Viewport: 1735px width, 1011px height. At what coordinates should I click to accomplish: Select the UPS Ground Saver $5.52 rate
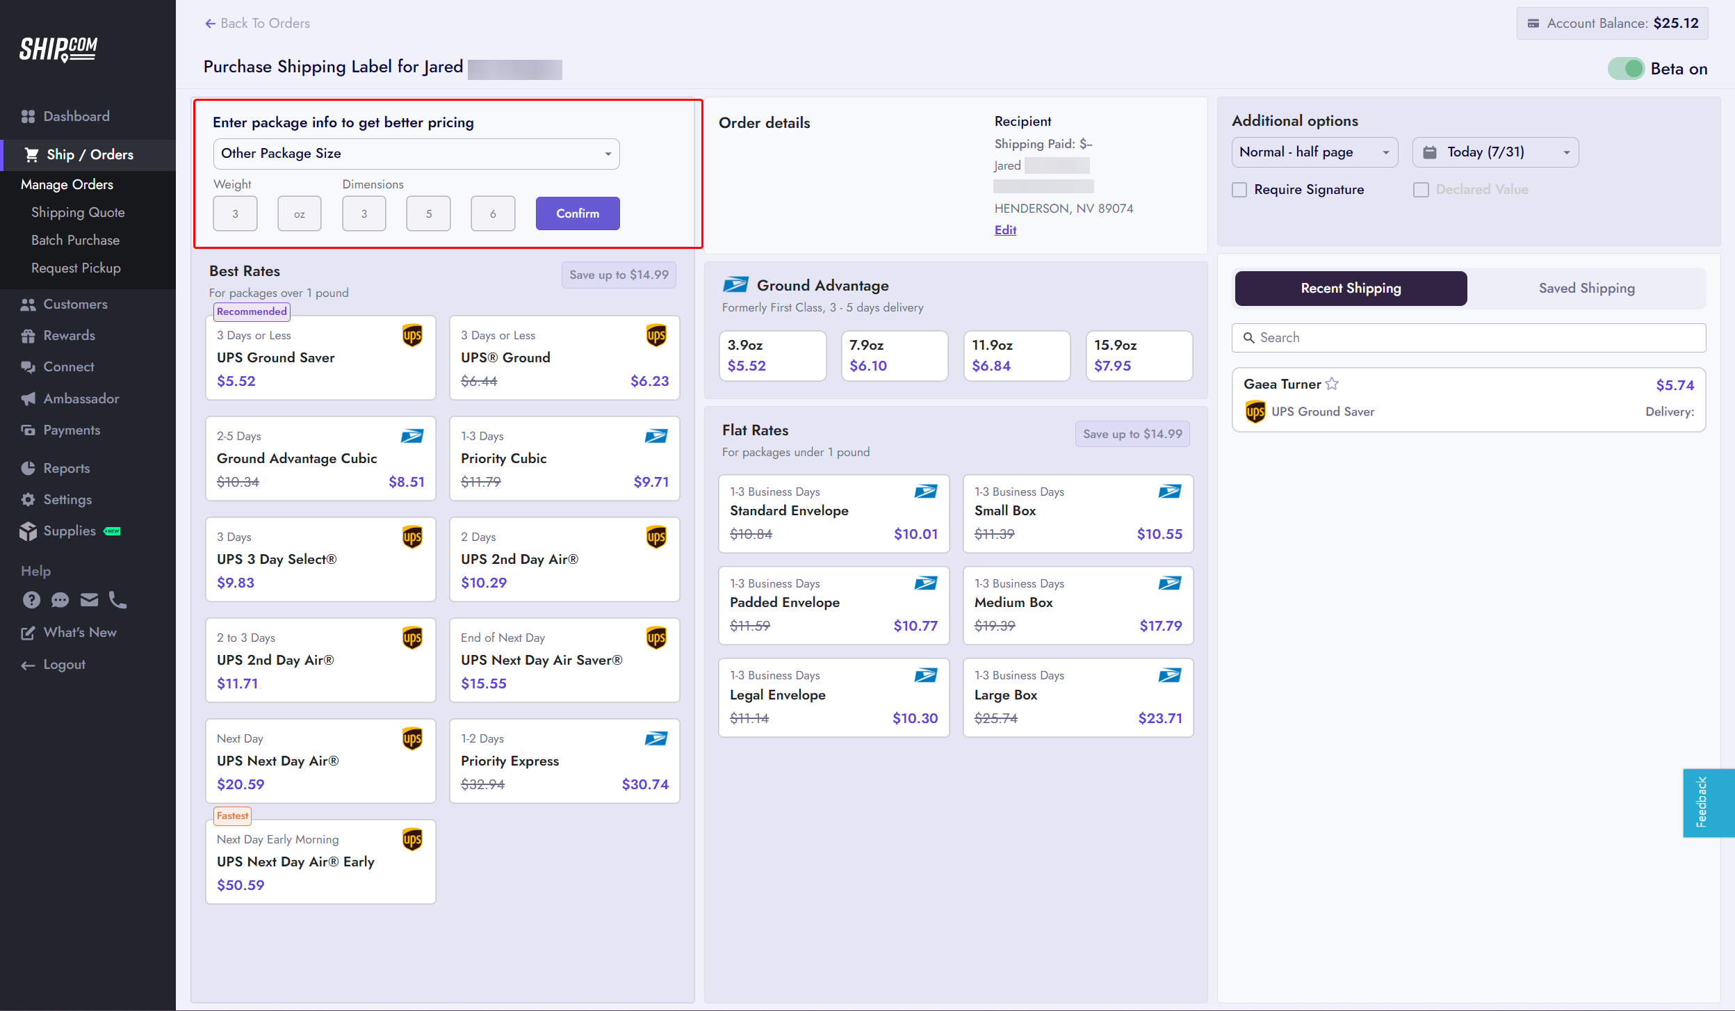pos(320,357)
